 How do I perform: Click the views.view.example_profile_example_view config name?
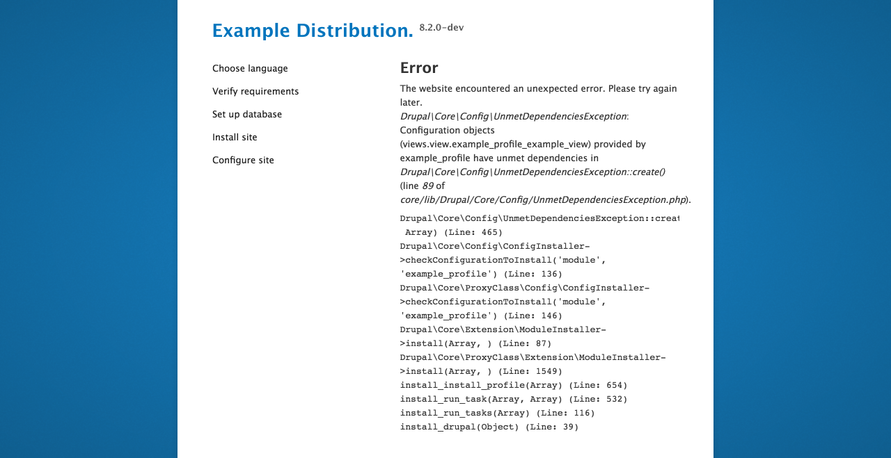(497, 144)
